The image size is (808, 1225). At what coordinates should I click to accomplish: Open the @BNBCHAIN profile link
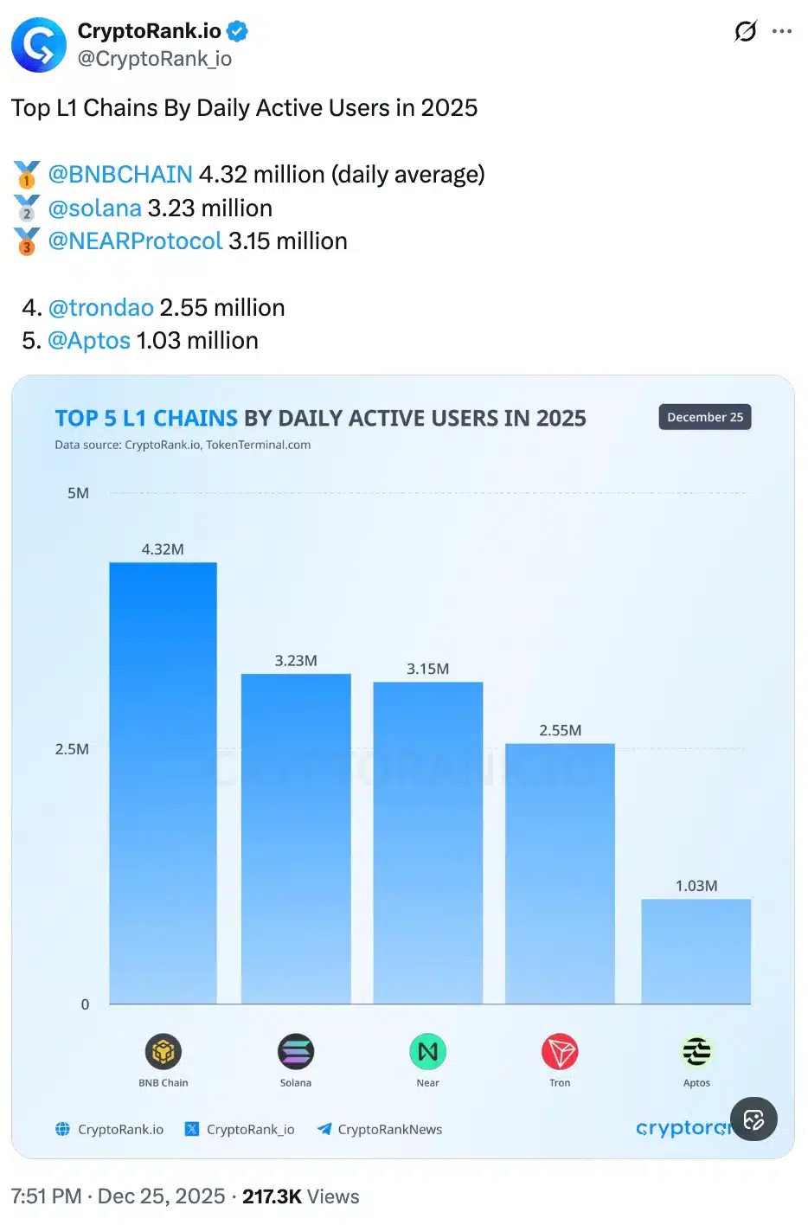point(121,174)
